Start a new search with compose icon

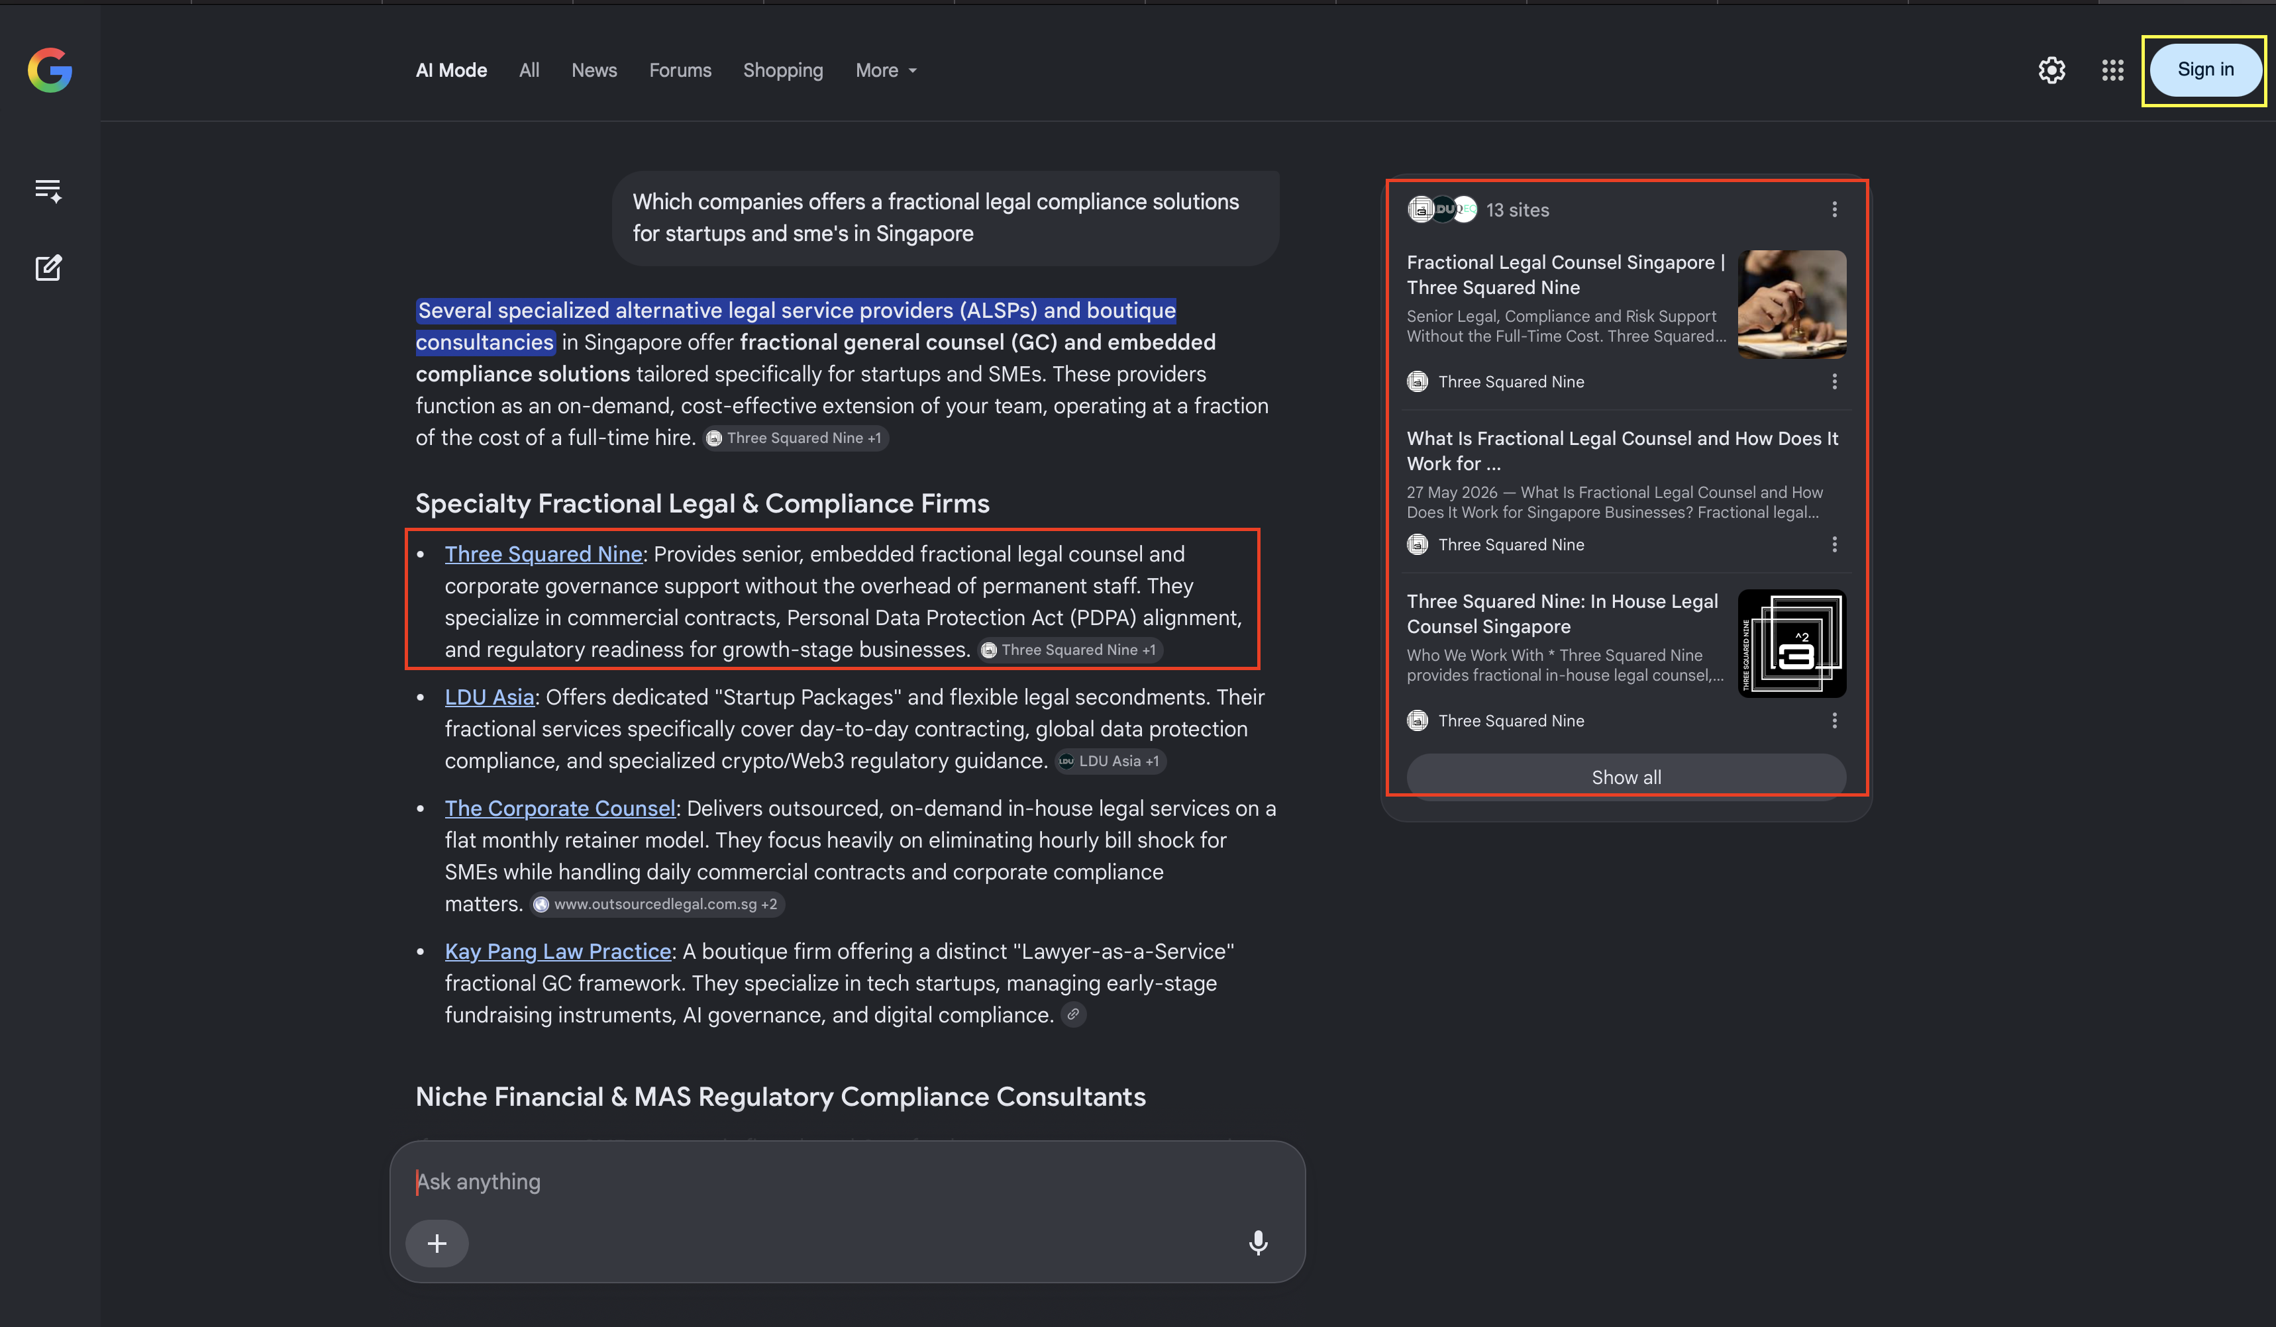[48, 268]
